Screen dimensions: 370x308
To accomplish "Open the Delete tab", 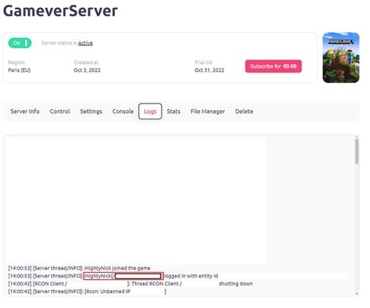I will [x=244, y=112].
